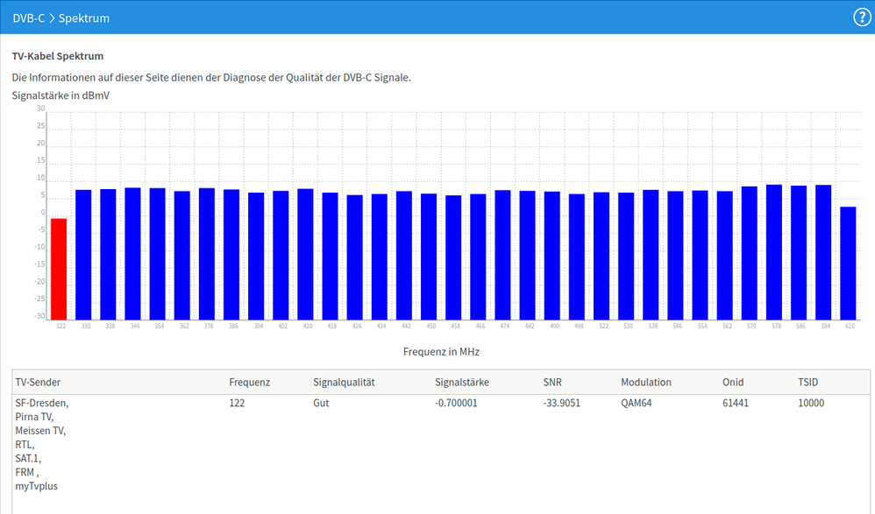875x514 pixels.
Task: Select the red 122 MHz bar
Action: tap(59, 269)
